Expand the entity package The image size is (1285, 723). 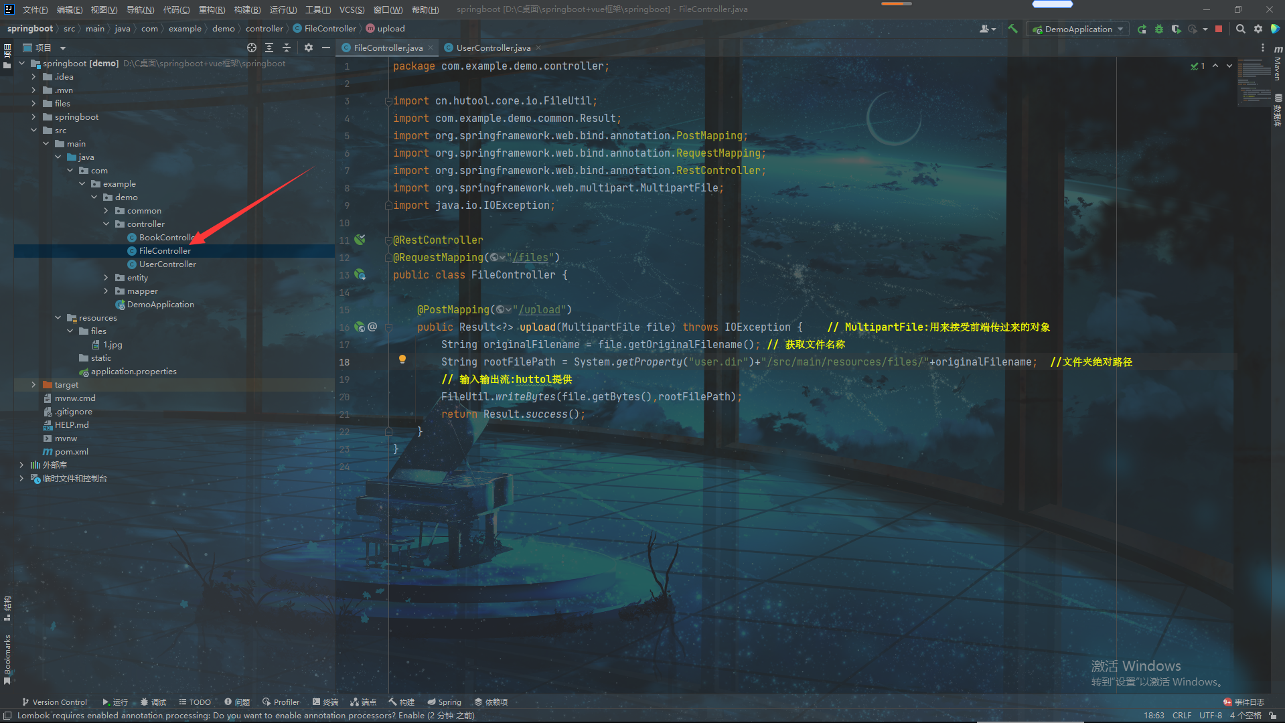(x=106, y=277)
